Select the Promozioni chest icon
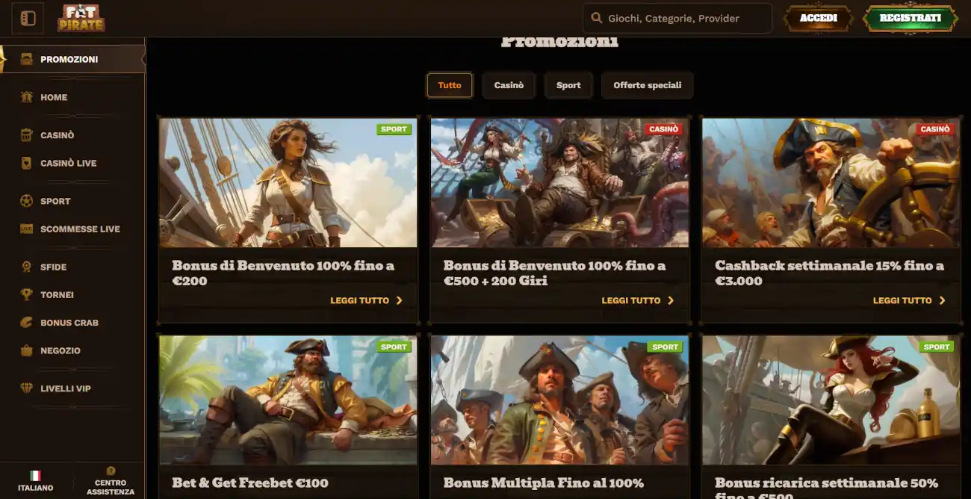 pos(27,59)
